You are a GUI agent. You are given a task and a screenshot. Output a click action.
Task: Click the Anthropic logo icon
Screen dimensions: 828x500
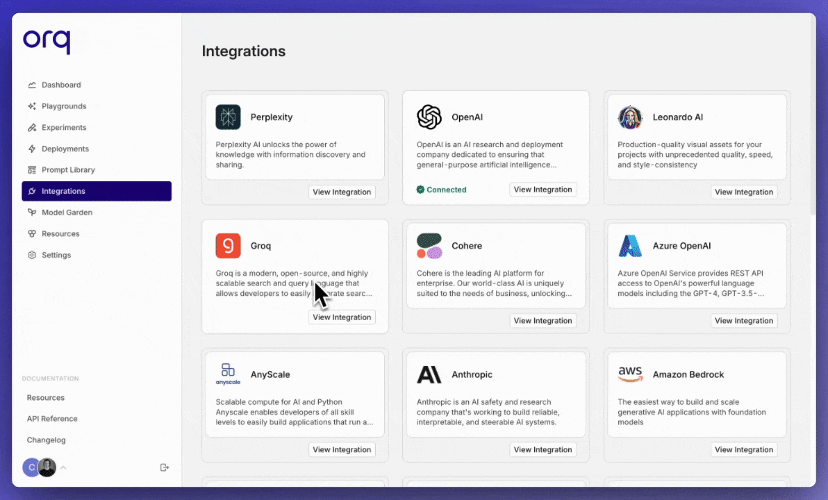(429, 374)
